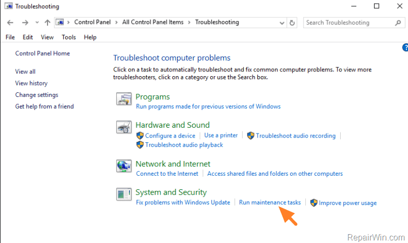Click the search magnifier icon
Viewport: 408px width, 243px height.
398,23
